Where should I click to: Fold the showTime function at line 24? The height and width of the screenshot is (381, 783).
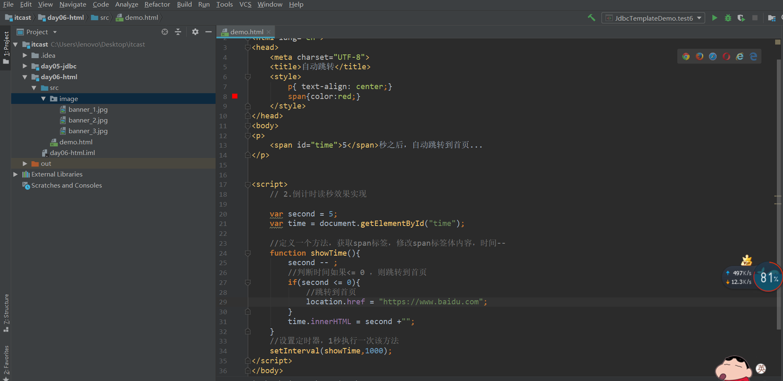pos(247,253)
